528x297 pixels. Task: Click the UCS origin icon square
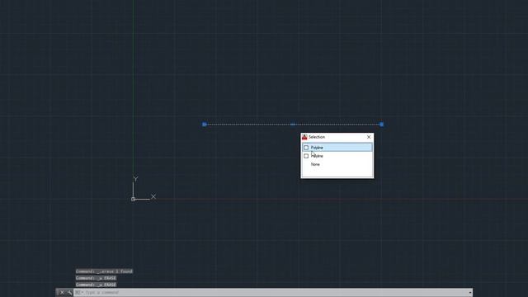point(133,199)
